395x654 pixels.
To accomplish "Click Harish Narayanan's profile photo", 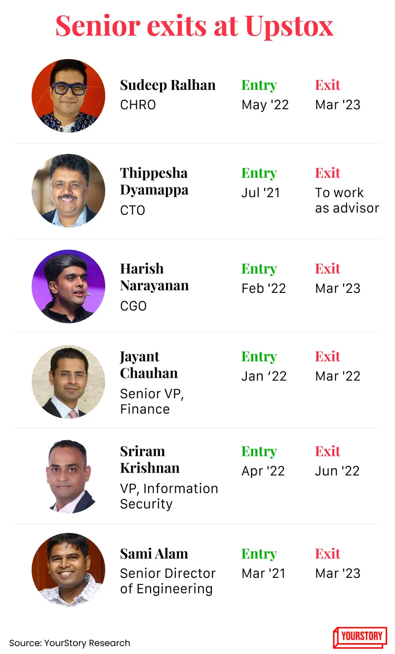I will click(68, 286).
